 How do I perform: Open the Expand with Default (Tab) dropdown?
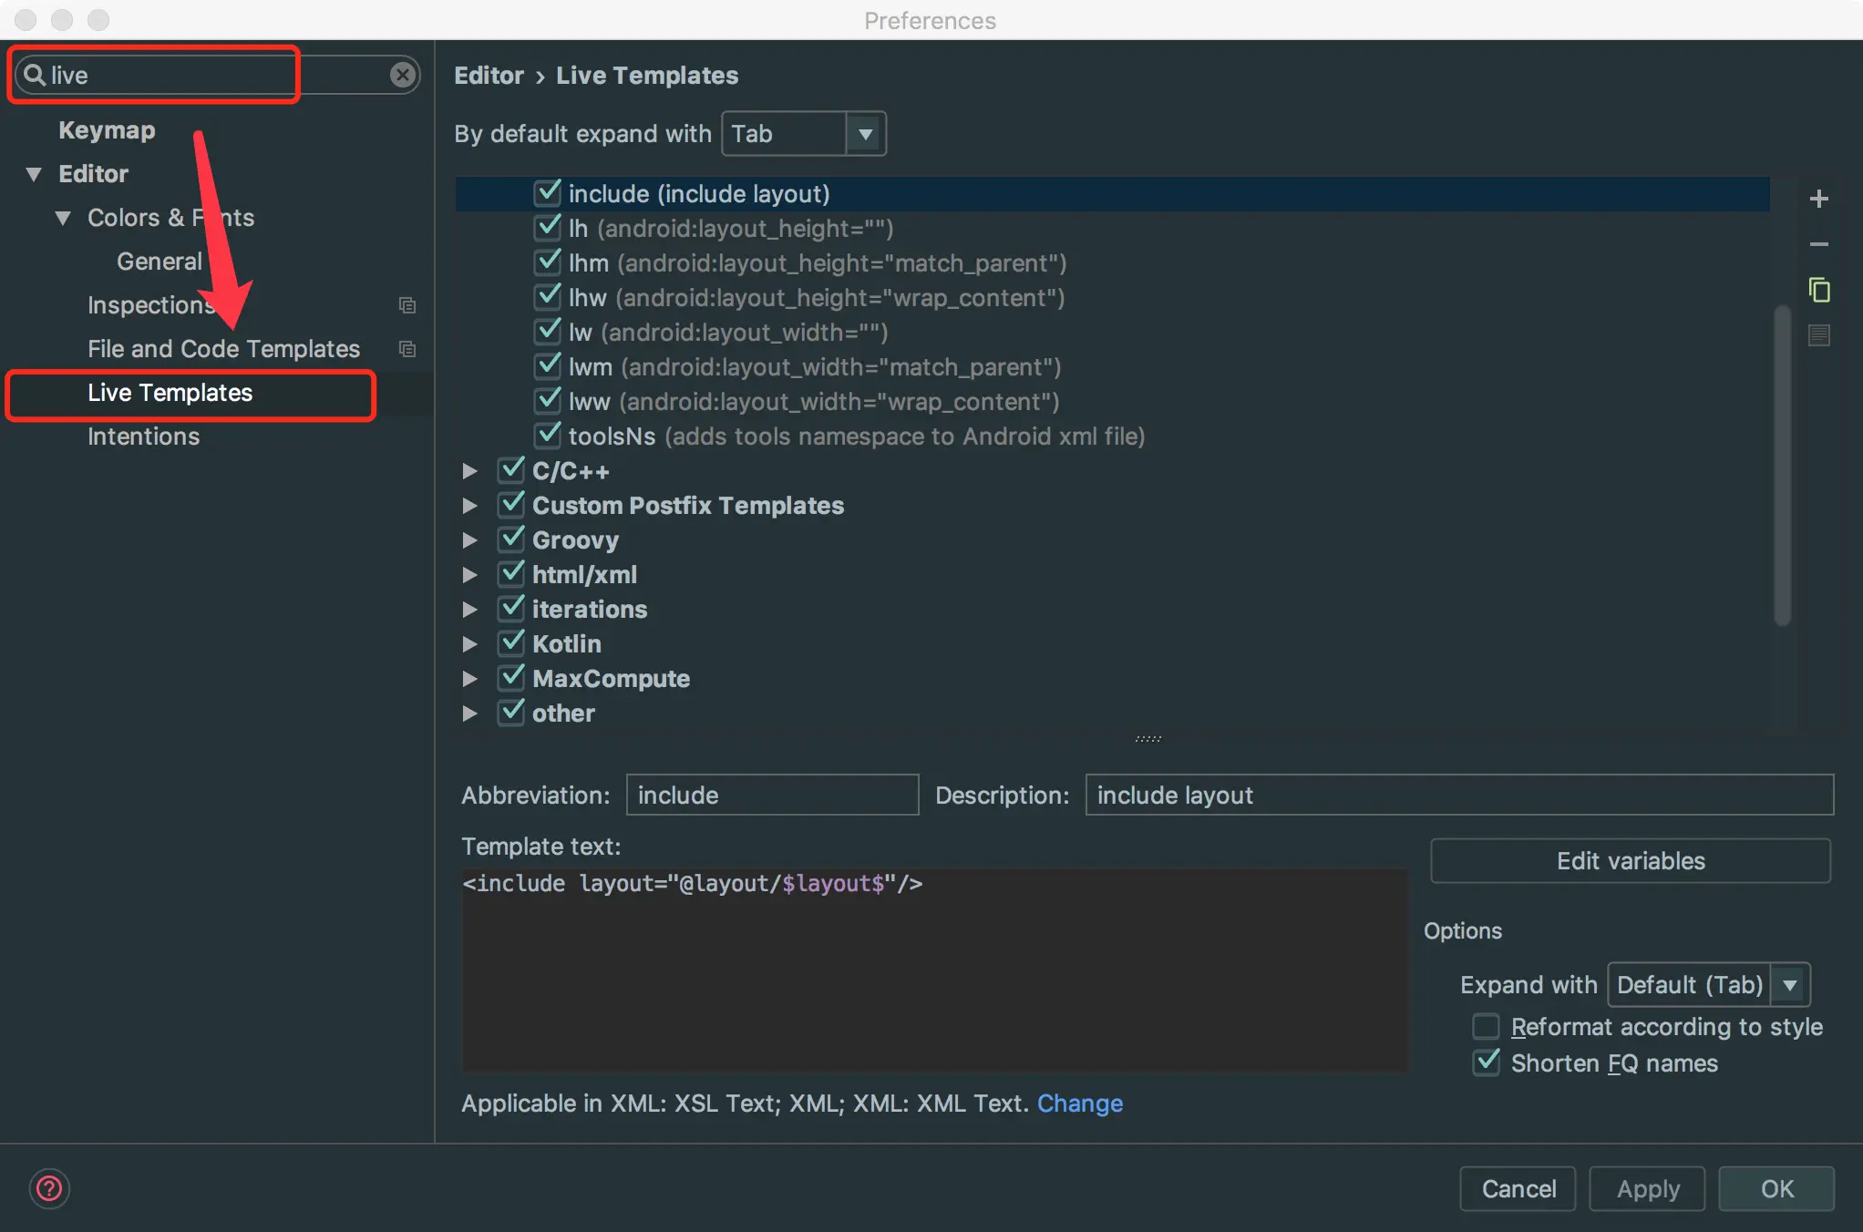[1708, 985]
